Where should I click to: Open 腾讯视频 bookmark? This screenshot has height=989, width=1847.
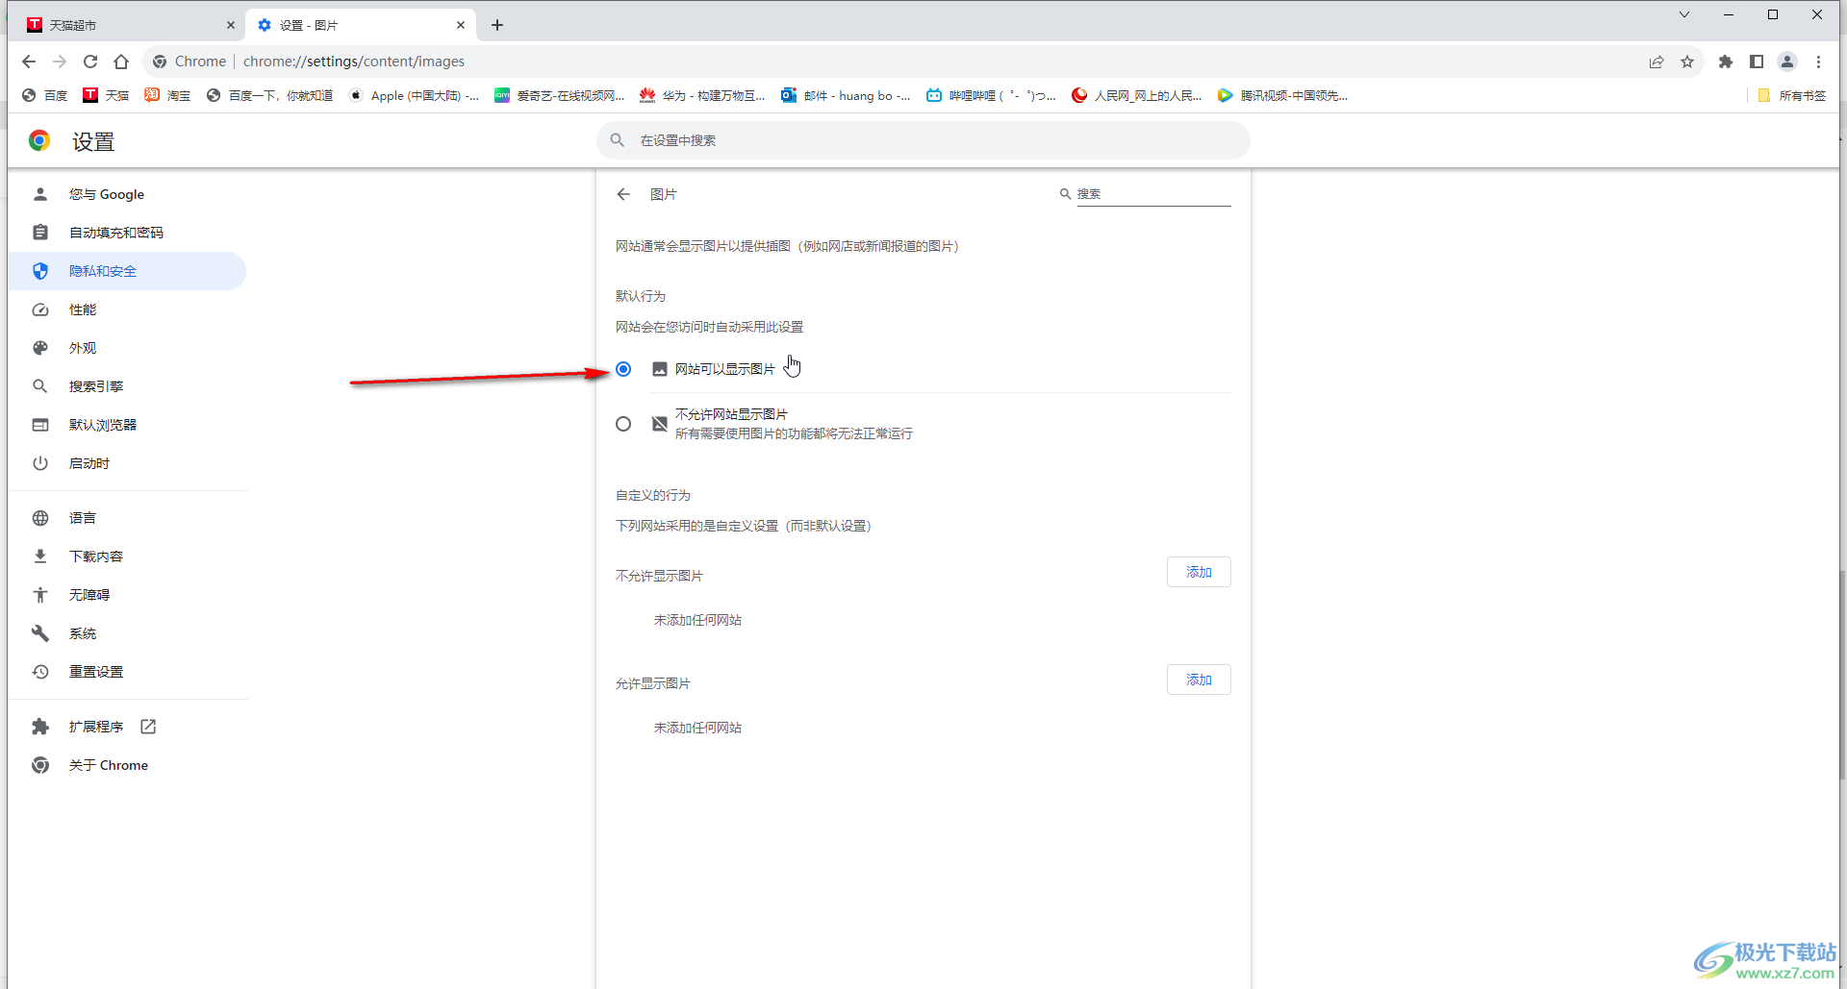click(x=1282, y=95)
